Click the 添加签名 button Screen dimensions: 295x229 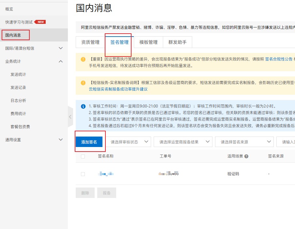[89, 142]
